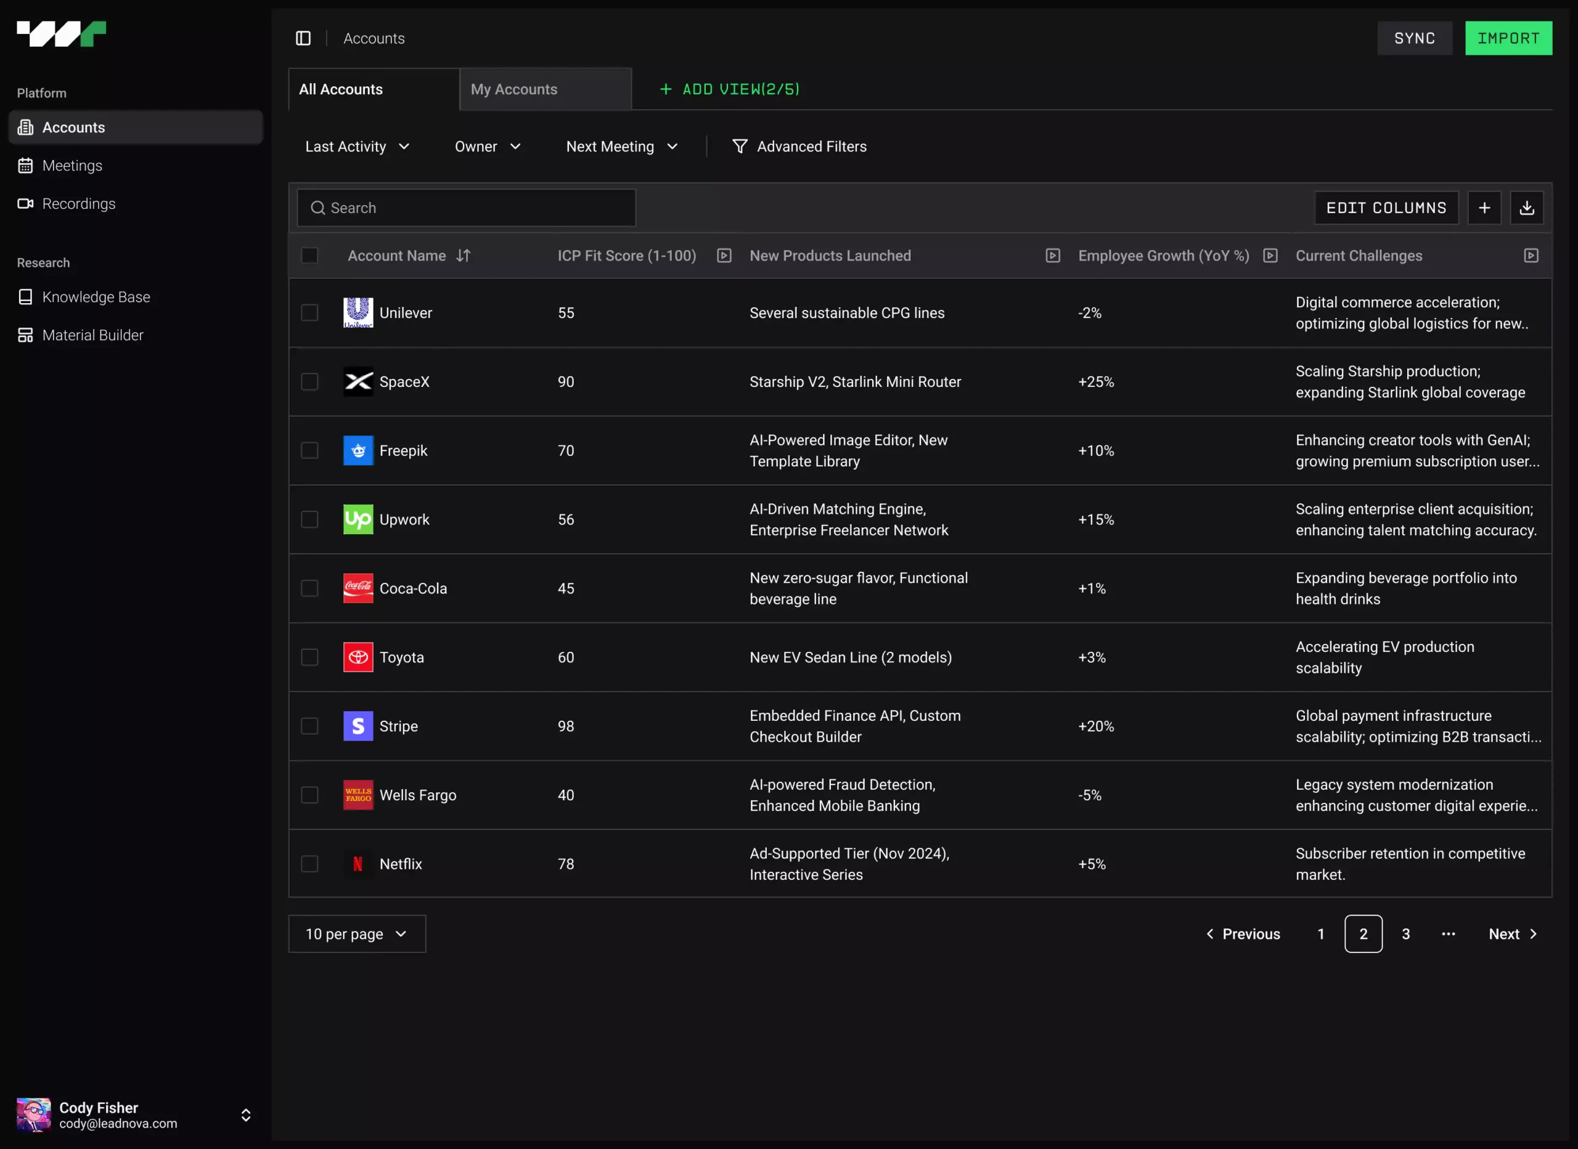Image resolution: width=1578 pixels, height=1149 pixels.
Task: Click 'Starship V2, Starlink Mini Router' cell
Action: (x=855, y=382)
